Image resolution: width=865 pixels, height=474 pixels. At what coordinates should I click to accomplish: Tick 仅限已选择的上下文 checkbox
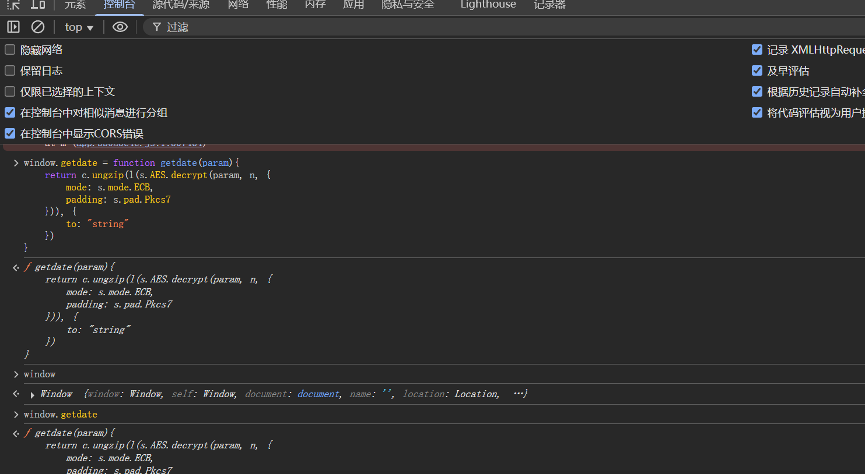10,91
